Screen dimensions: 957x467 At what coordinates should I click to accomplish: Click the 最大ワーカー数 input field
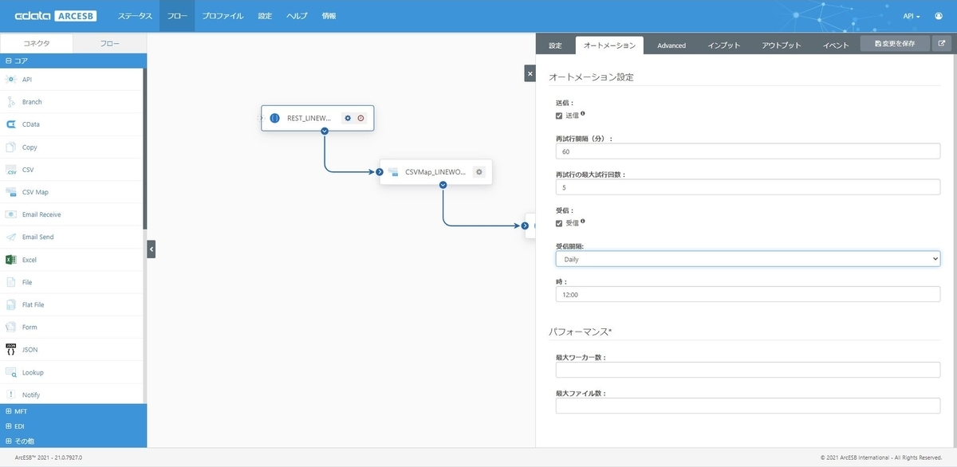pyautogui.click(x=748, y=370)
